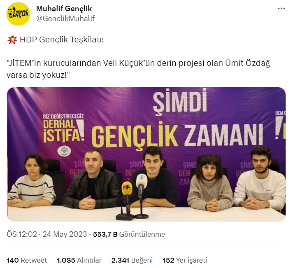Screen dimensions: 293x268
Task: Click the ŞİMDİ GENÇLİK ZAMANI banner text
Action: pyautogui.click(x=177, y=118)
